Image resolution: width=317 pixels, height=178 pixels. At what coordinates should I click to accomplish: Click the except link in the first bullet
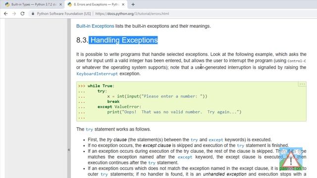tap(216, 140)
